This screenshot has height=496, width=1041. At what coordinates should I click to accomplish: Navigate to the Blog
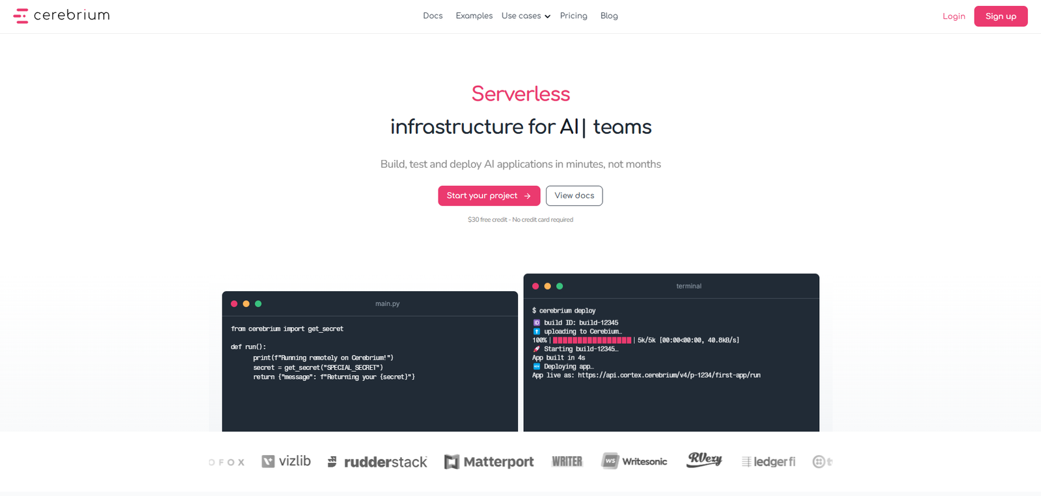(x=609, y=16)
